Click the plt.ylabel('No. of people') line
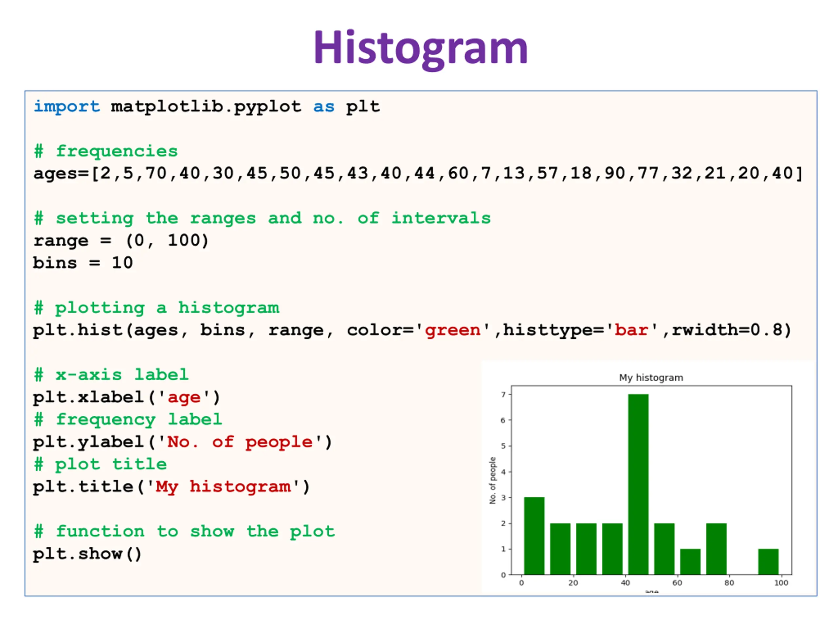Screen dimensions: 838x629 pyautogui.click(x=183, y=442)
